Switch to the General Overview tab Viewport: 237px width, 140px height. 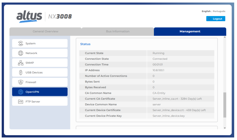[x=45, y=31]
